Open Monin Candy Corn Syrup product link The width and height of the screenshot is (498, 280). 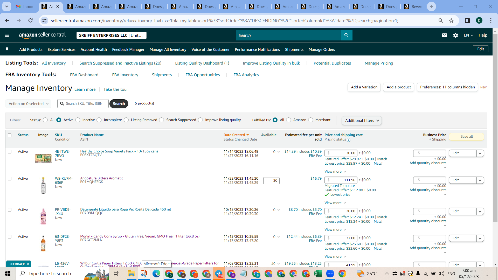point(140,236)
